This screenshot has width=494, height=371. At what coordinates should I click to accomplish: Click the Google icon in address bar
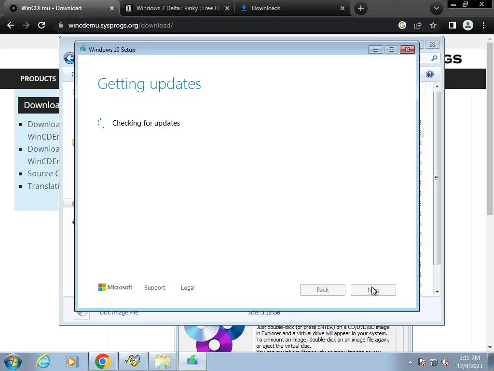pyautogui.click(x=402, y=25)
